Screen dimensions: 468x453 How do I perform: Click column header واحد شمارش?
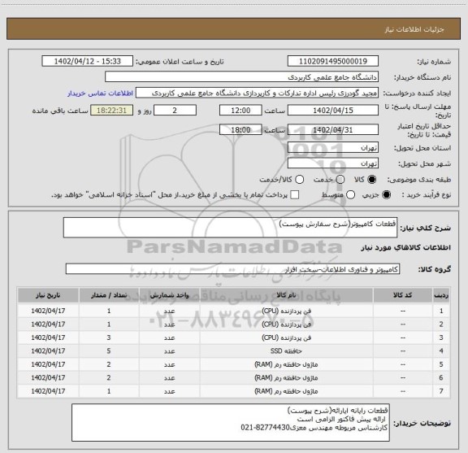[x=169, y=295]
